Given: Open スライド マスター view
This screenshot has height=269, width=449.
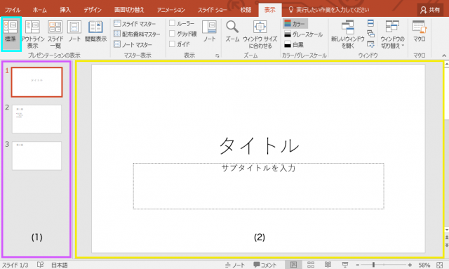Looking at the screenshot, I should click(x=135, y=23).
